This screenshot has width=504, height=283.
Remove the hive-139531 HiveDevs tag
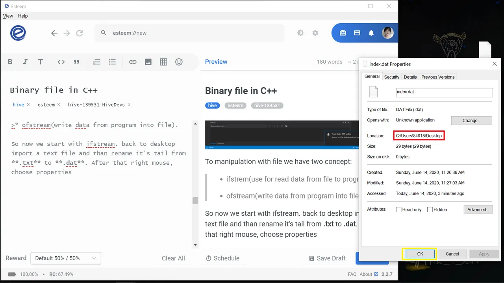tap(129, 105)
